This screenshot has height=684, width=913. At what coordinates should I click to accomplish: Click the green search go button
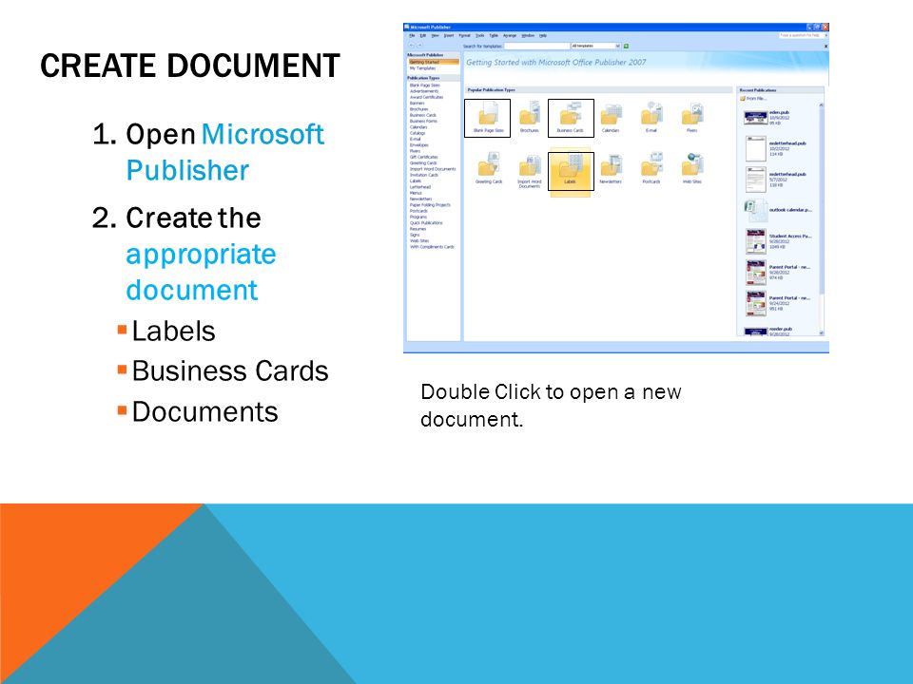(x=627, y=46)
